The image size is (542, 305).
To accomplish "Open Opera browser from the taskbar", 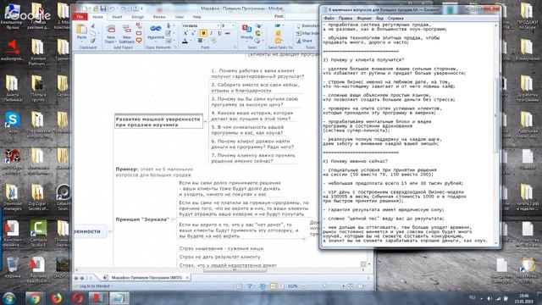I will coord(77,298).
